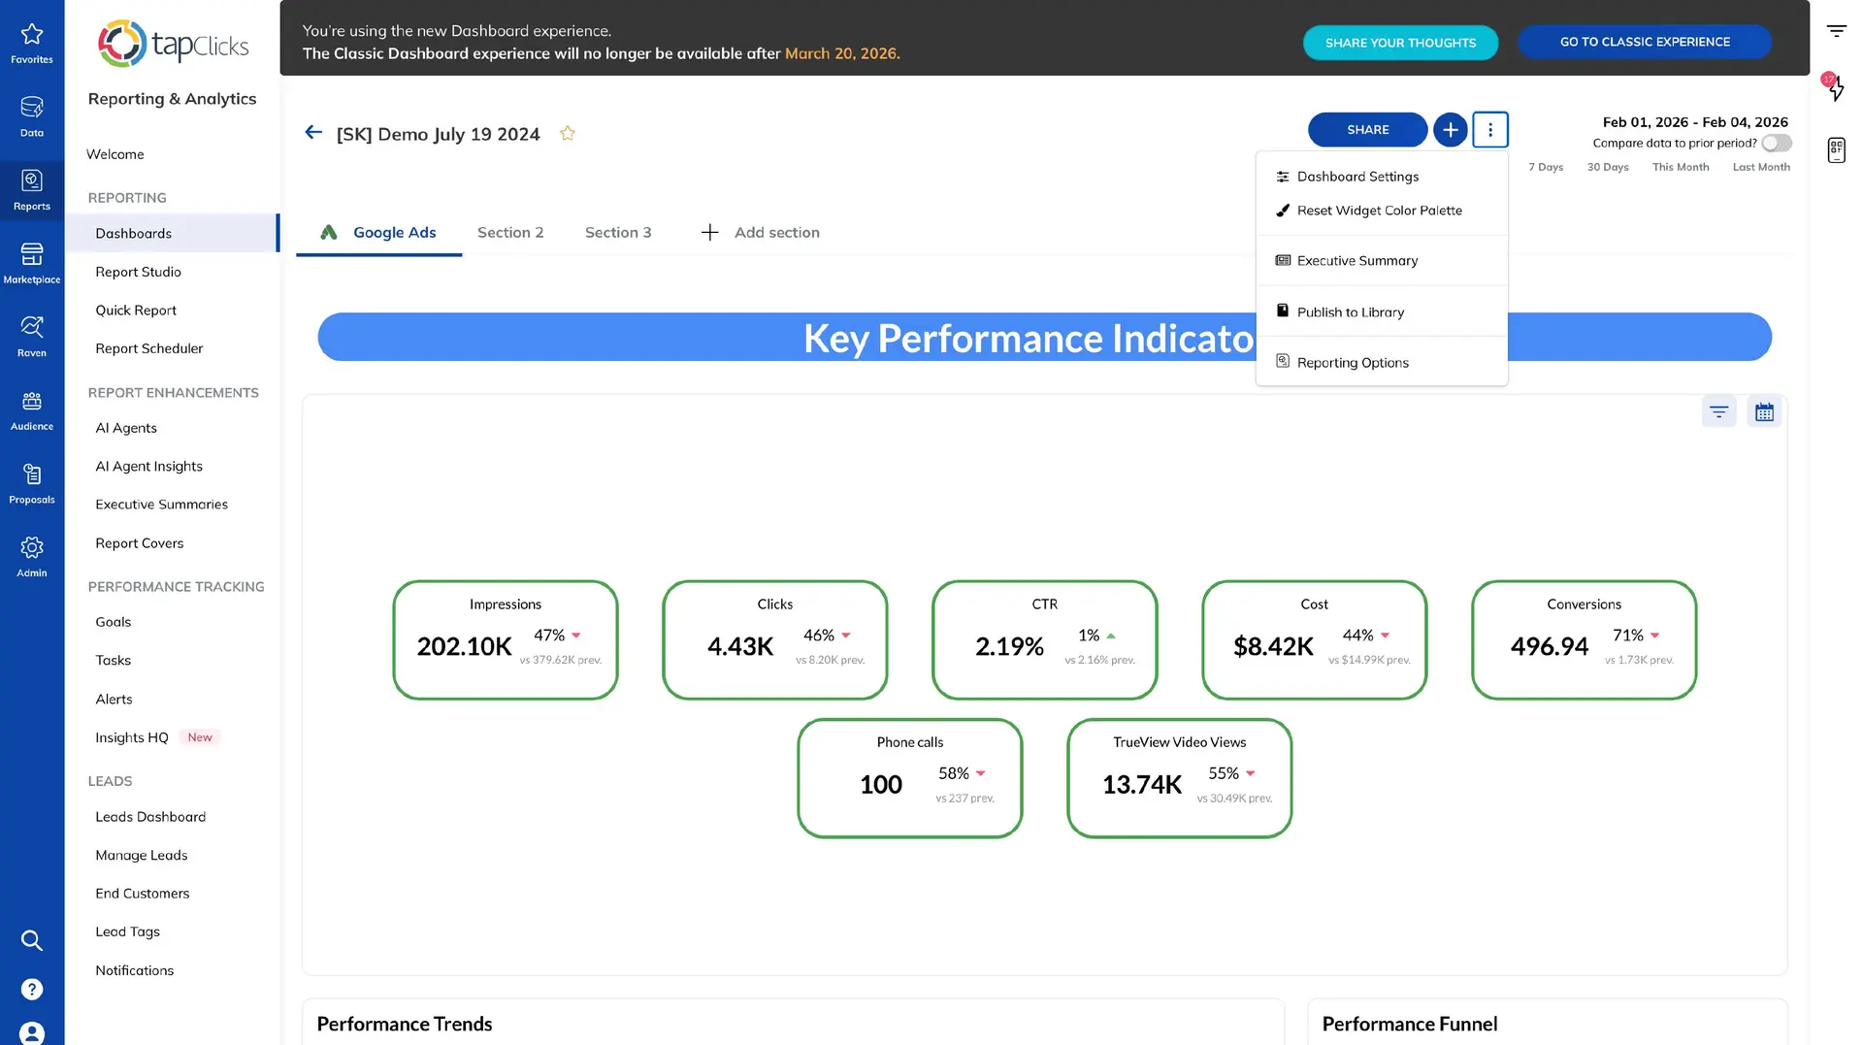Select the Reports rail icon
This screenshot has height=1045, width=1863.
[x=32, y=190]
